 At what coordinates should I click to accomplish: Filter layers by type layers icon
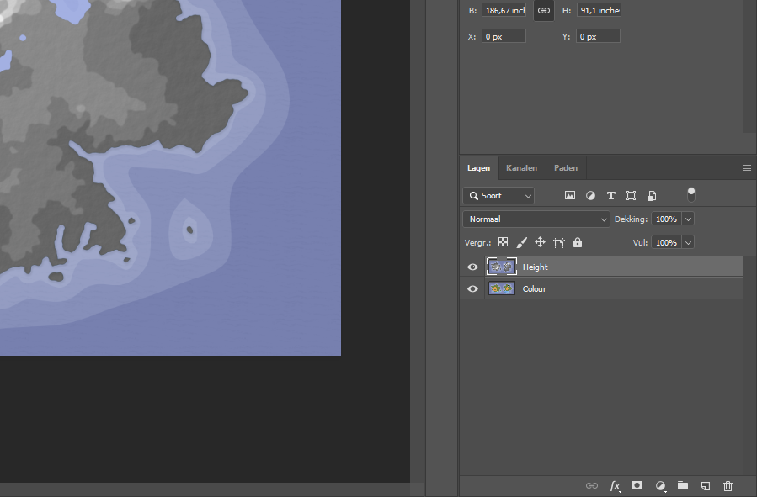click(x=610, y=195)
